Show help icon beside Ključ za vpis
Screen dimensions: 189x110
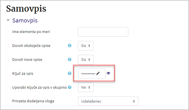pyautogui.click(x=70, y=73)
